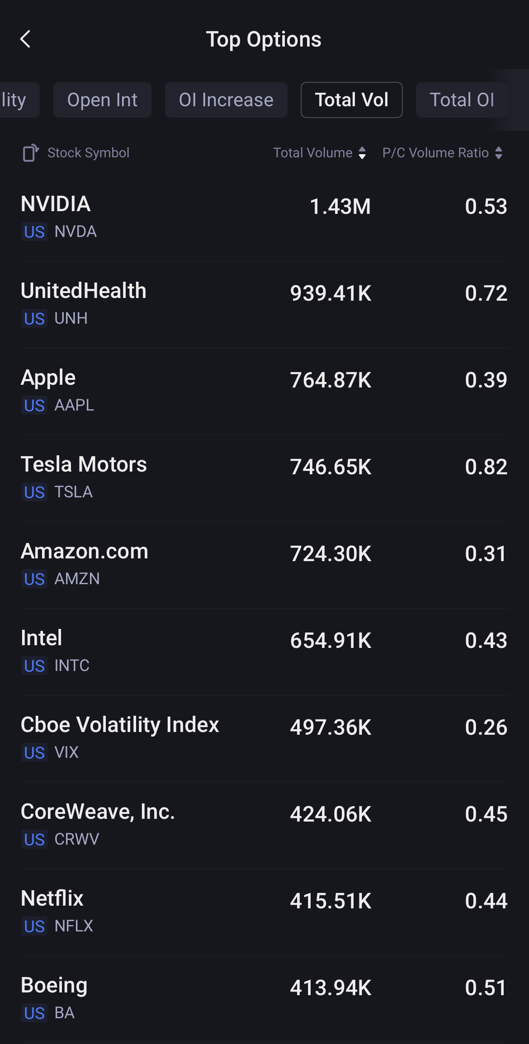Screen dimensions: 529x1044
Task: Open the Cboe Volatility Index row
Action: pos(264,738)
